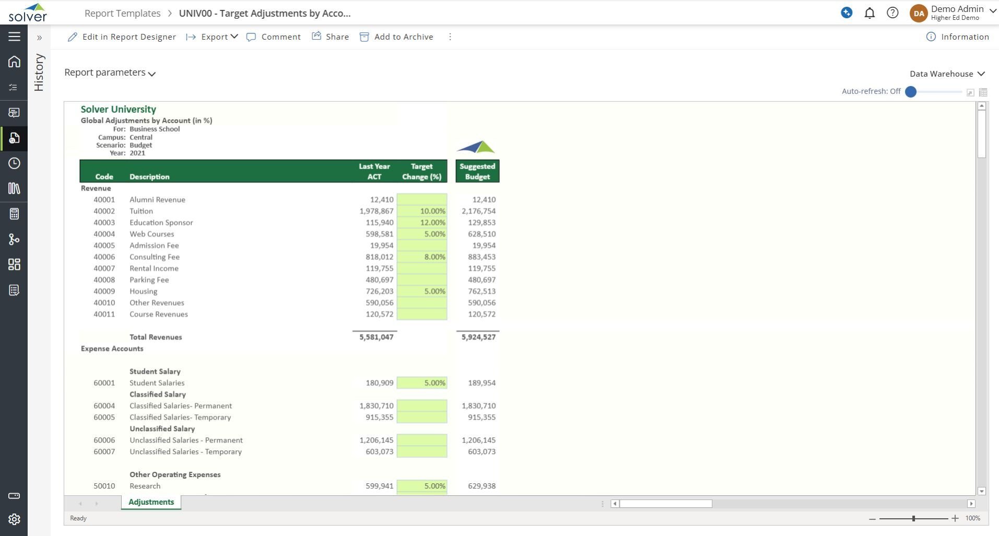Screen dimensions: 999x536
Task: Click the DA user avatar
Action: (919, 14)
